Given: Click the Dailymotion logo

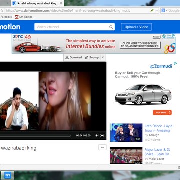Looking at the screenshot, I should point(10,27).
